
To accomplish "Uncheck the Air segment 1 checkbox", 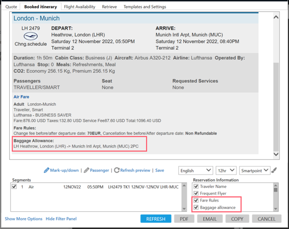I will [x=15, y=186].
